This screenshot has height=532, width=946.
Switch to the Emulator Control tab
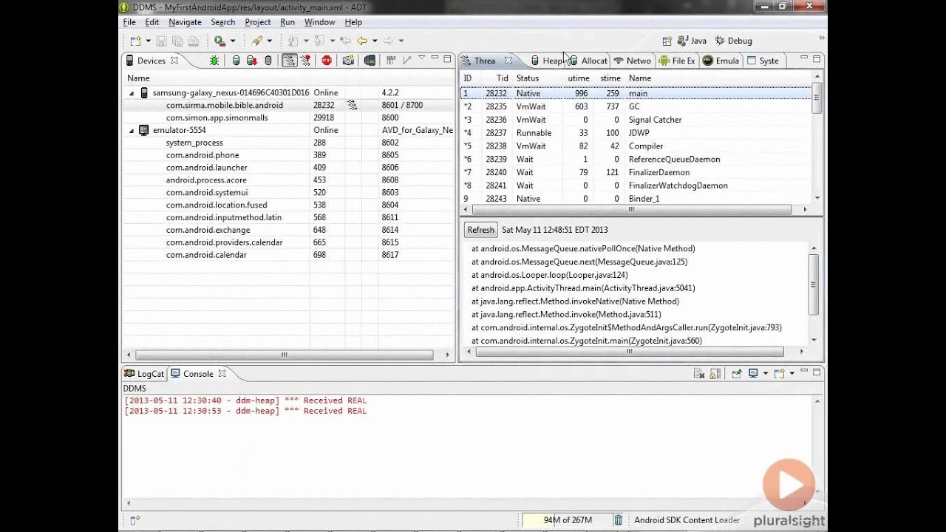721,61
